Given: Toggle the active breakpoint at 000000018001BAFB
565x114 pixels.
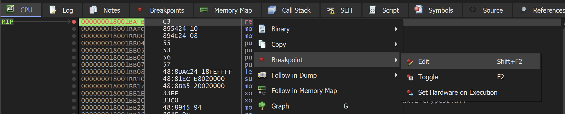Looking at the screenshot, I should (x=74, y=22).
